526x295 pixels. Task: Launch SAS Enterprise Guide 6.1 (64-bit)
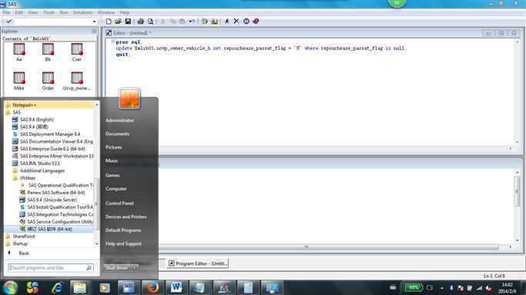click(49, 149)
